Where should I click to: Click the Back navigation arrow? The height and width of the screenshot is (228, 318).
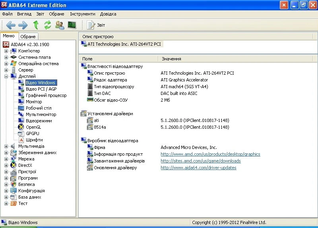click(x=10, y=25)
